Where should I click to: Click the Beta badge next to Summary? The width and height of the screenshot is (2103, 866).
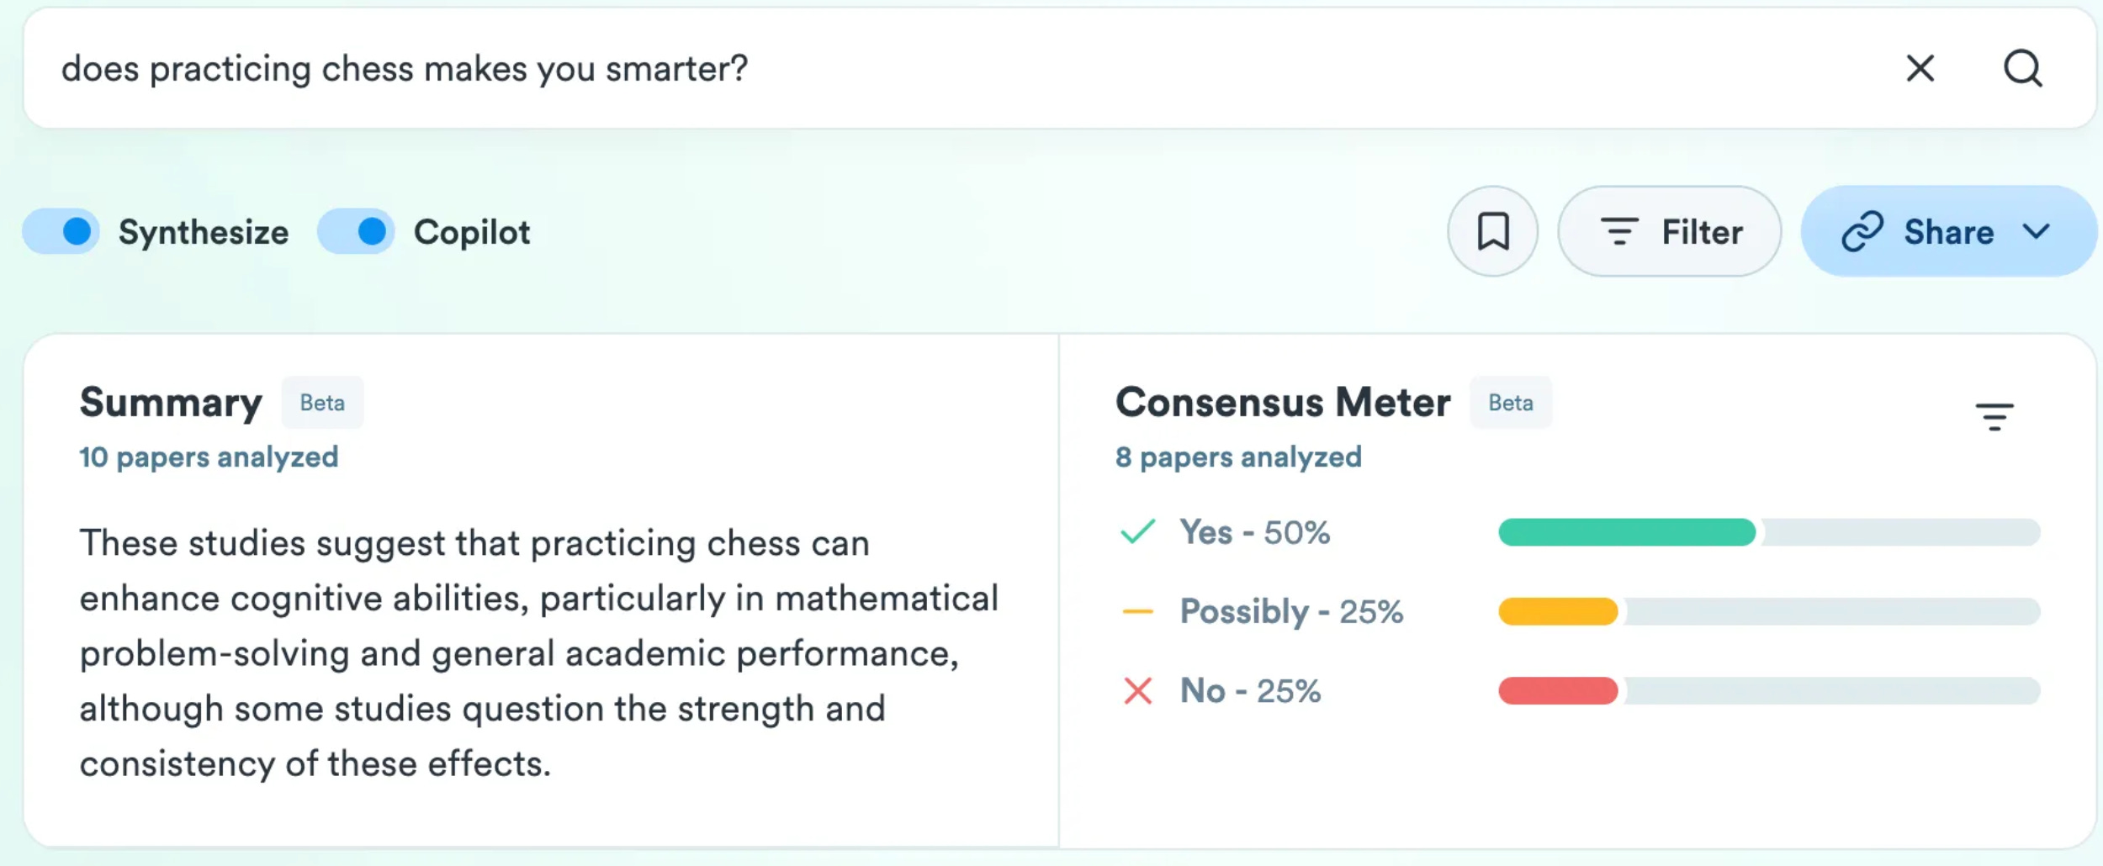click(322, 403)
